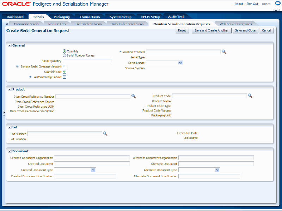Click the Reset button
The width and height of the screenshot is (282, 211).
pyautogui.click(x=182, y=31)
